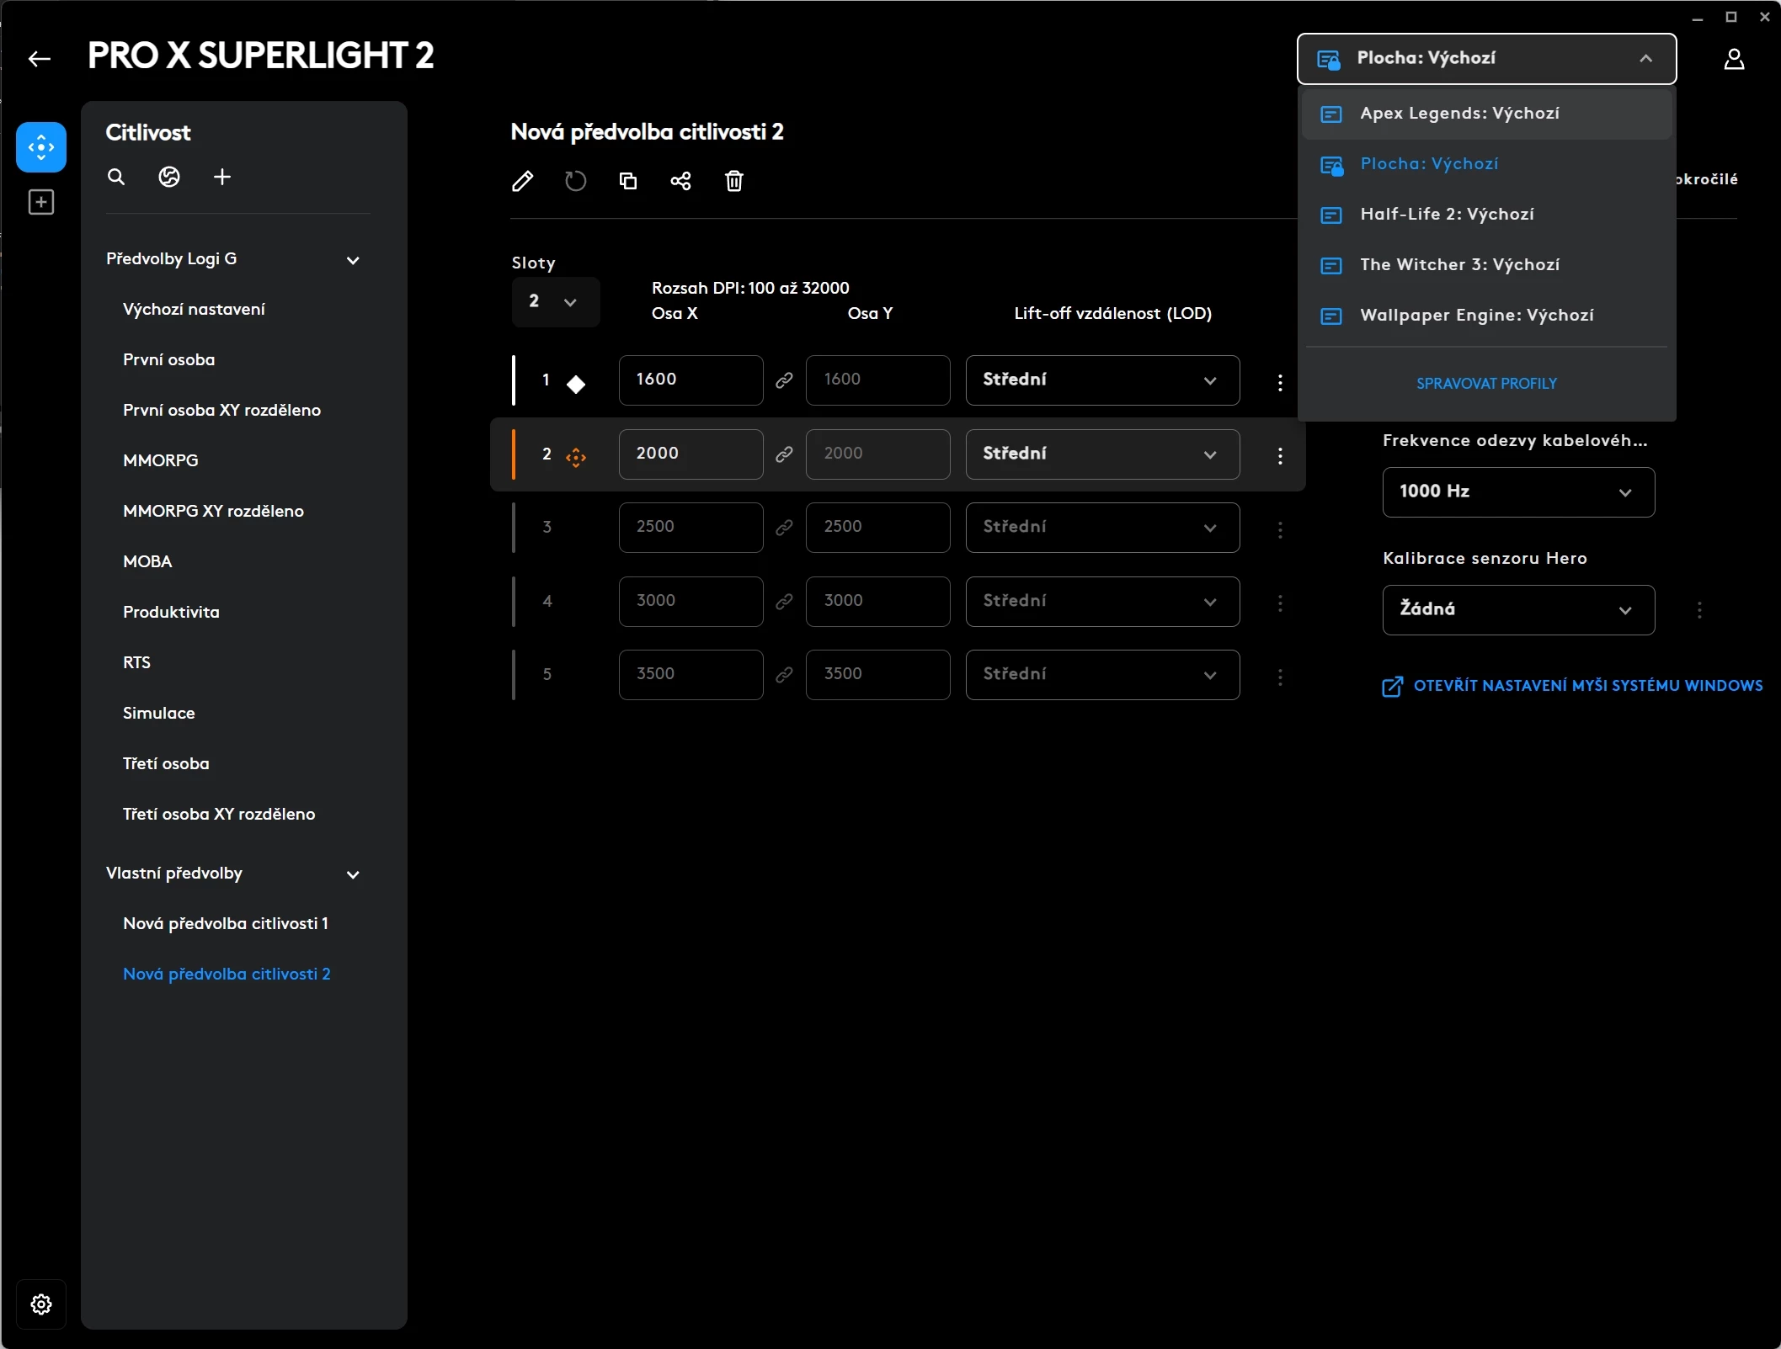
Task: Select Nová předvolba citlivosti 2 in sidebar
Action: pyautogui.click(x=227, y=975)
